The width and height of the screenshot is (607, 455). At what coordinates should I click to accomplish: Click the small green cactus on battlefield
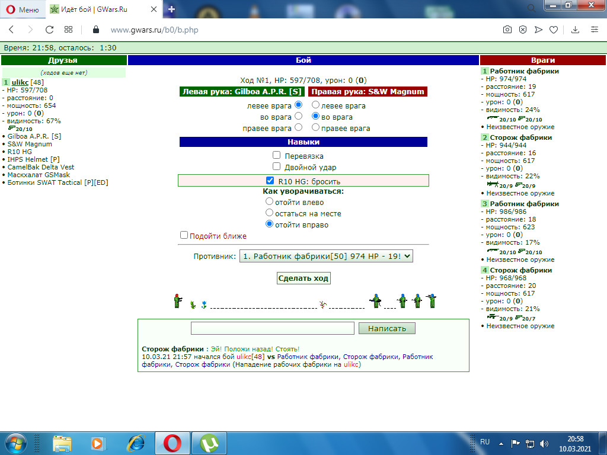(193, 305)
